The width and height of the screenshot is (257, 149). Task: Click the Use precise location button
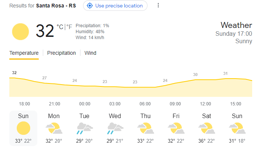(115, 6)
